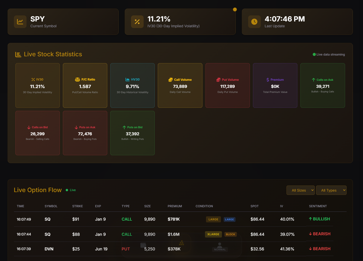Click the 40.01% IV cell
This screenshot has width=363, height=261.
pos(287,219)
